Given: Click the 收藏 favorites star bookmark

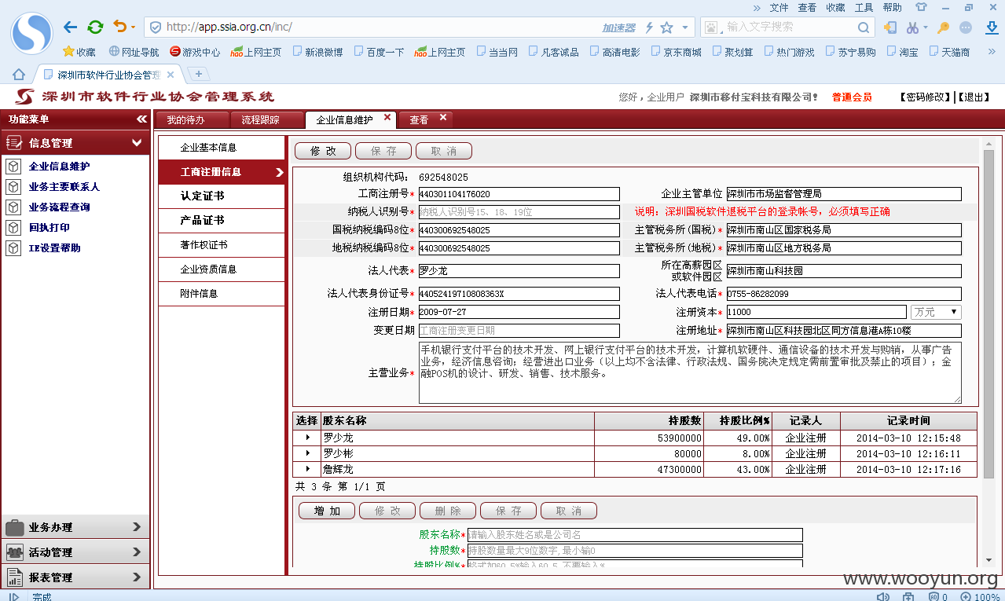Looking at the screenshot, I should (79, 52).
